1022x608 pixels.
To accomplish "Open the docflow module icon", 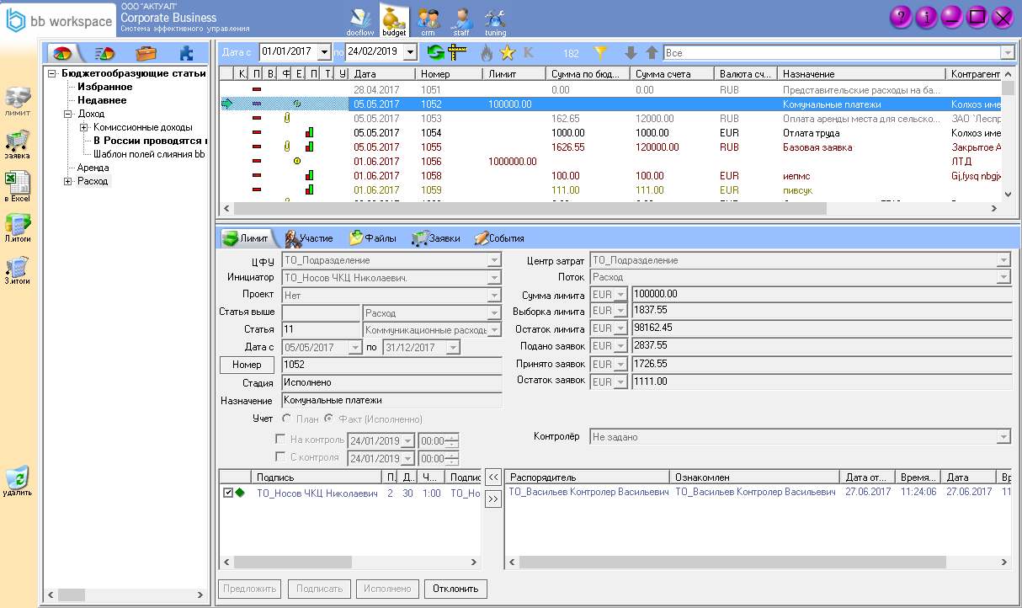I will pos(359,19).
